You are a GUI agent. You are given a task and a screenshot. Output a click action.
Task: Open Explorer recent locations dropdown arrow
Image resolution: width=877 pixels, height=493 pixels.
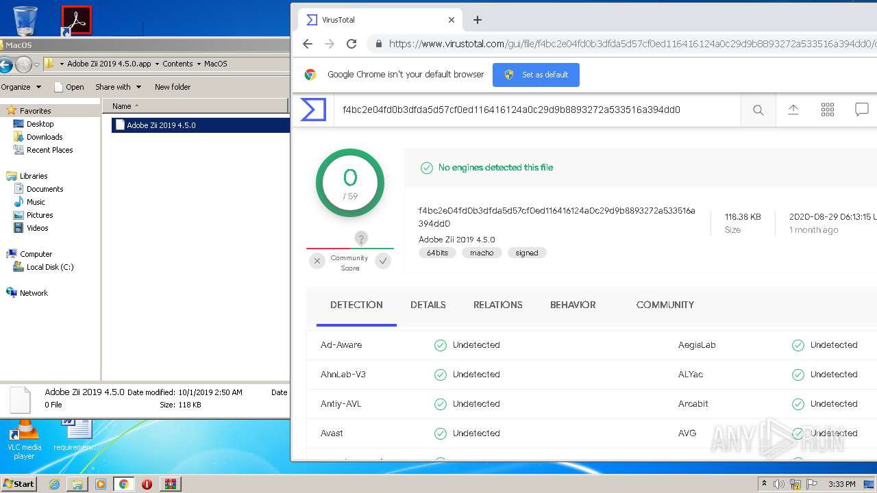[x=37, y=64]
